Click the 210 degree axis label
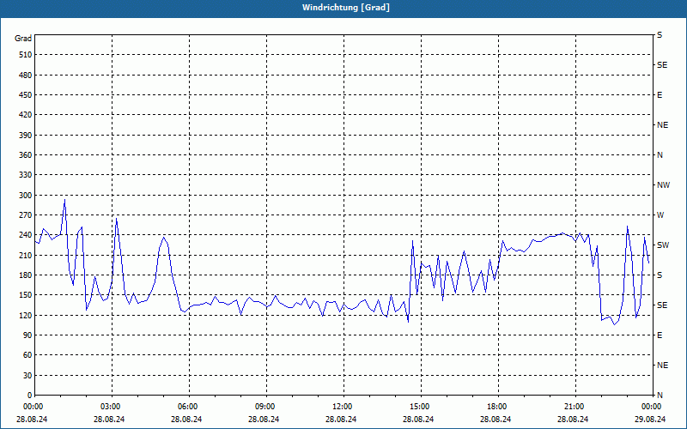 tap(26, 255)
